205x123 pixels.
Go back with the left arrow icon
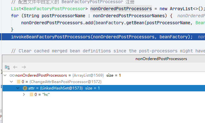coord(15,67)
